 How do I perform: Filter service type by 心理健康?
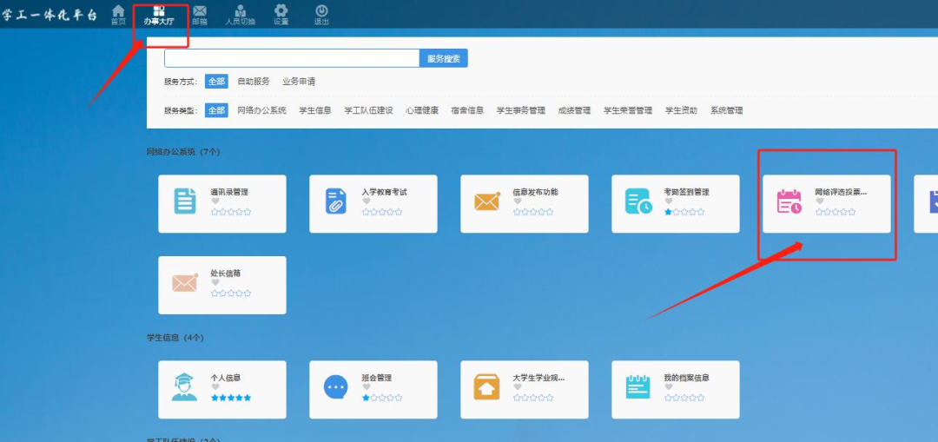point(422,110)
